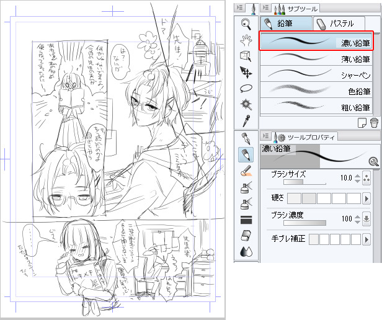Select the Pen nib tool
The image size is (382, 320).
click(246, 139)
